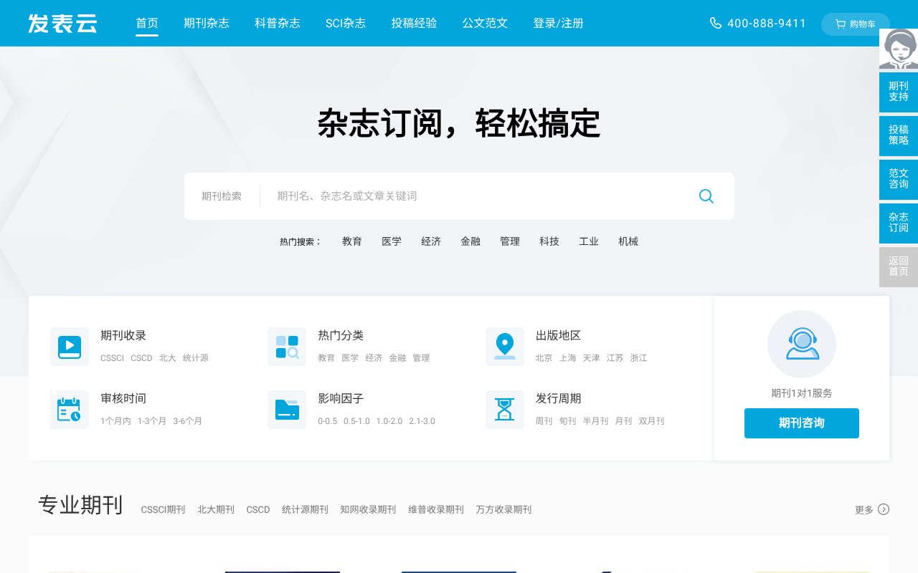The height and width of the screenshot is (573, 918).
Task: Click the customer service avatar in right sidebar
Action: 898,49
